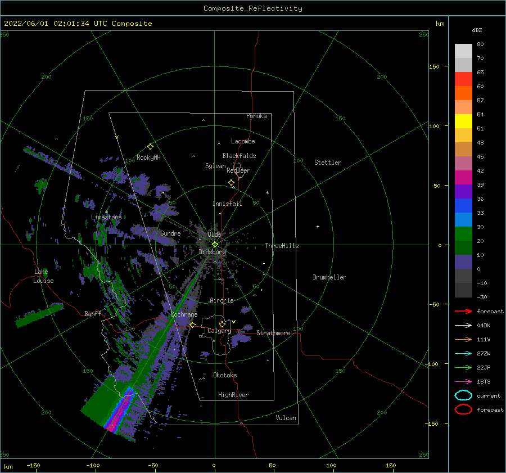Image resolution: width=506 pixels, height=473 pixels.
Task: Click the Didsbury label
Action: click(213, 252)
